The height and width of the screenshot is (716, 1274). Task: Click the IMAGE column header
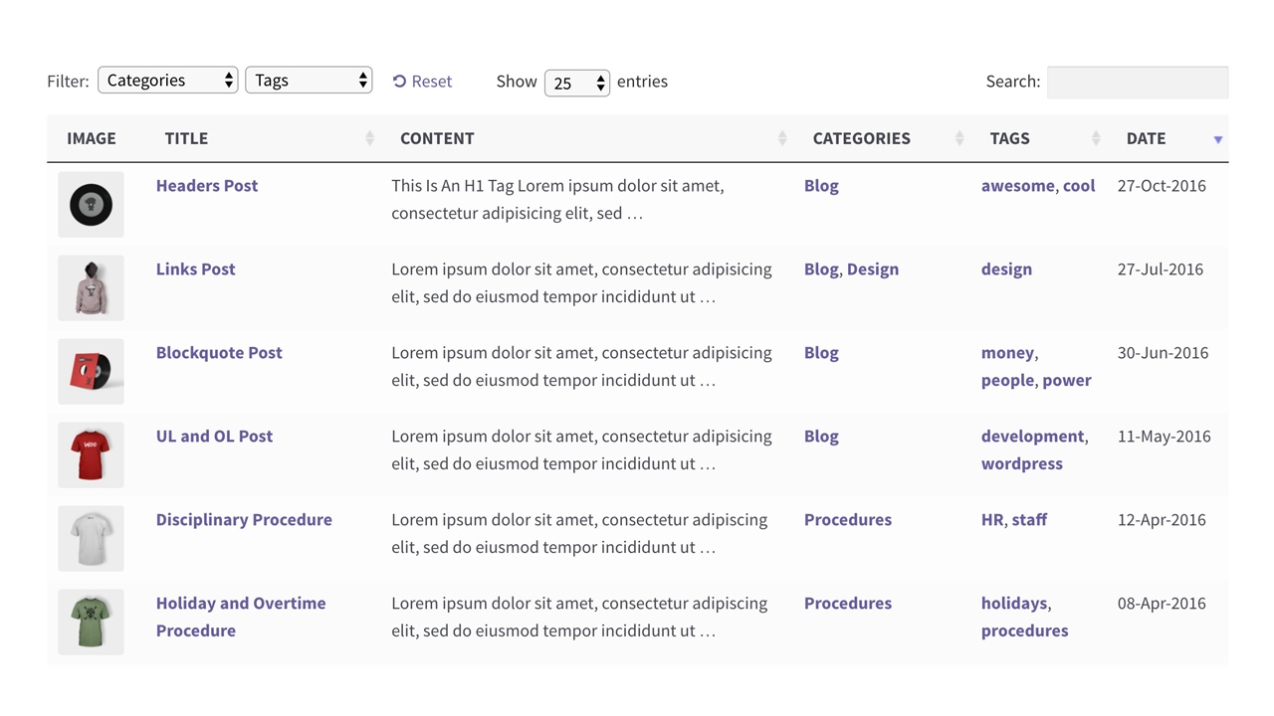(x=92, y=139)
